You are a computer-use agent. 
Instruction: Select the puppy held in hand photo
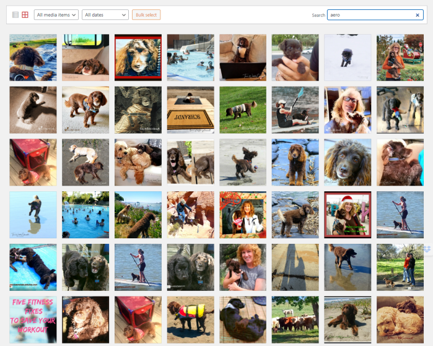pos(295,58)
